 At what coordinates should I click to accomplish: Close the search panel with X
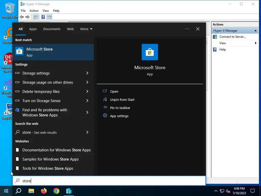tap(198, 29)
